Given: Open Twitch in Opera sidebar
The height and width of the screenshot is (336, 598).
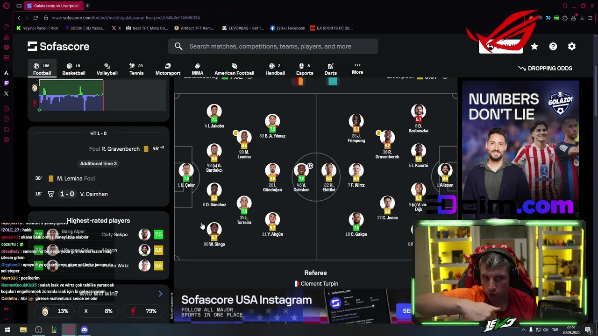Looking at the screenshot, I should [x=6, y=83].
